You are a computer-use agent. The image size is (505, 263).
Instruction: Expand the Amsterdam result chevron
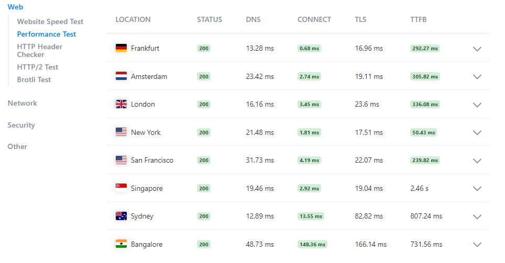tap(477, 76)
